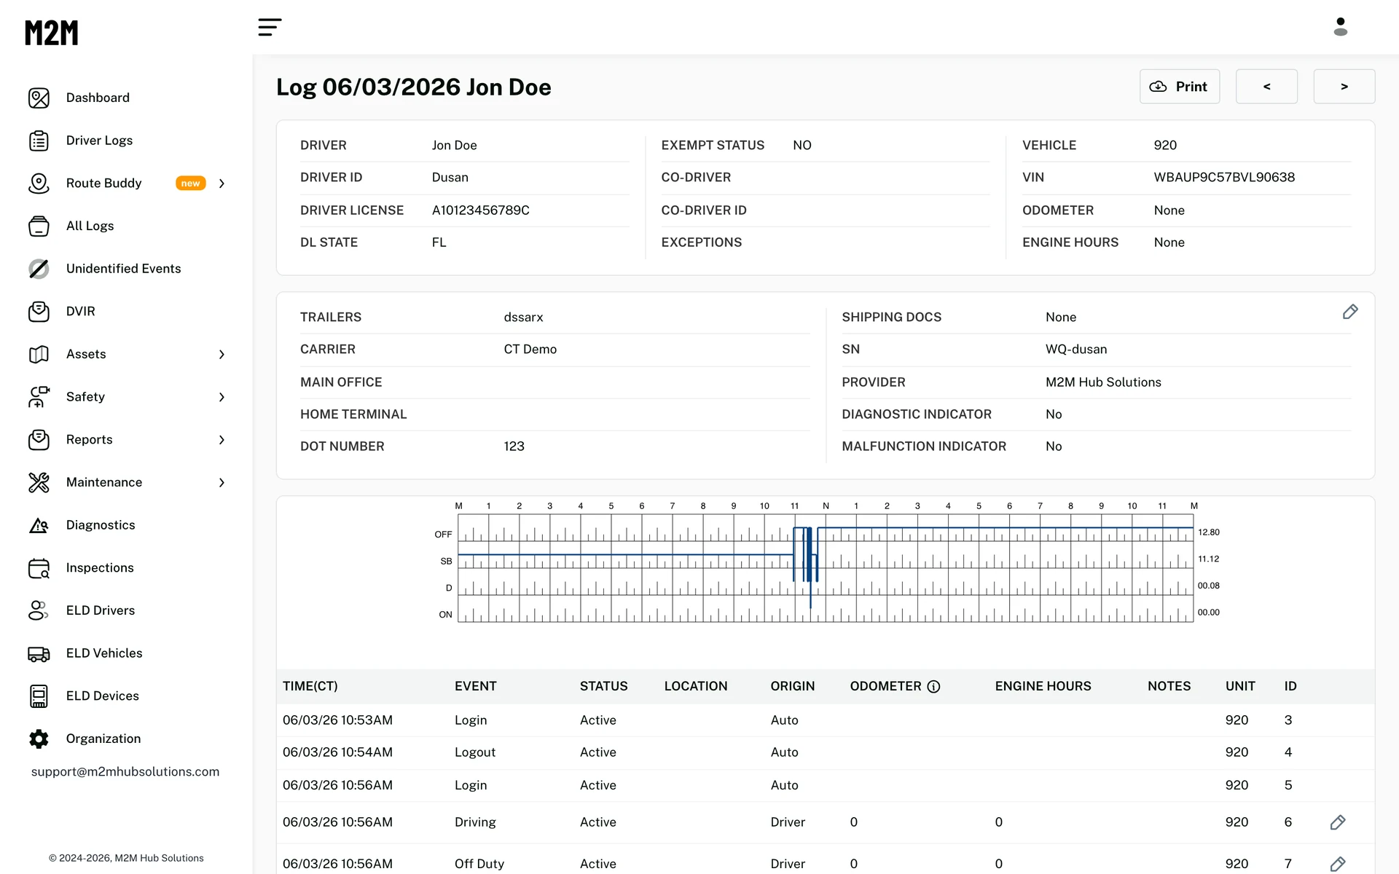Click the Driver Logs clipboard icon
Image resolution: width=1399 pixels, height=874 pixels.
coord(39,141)
